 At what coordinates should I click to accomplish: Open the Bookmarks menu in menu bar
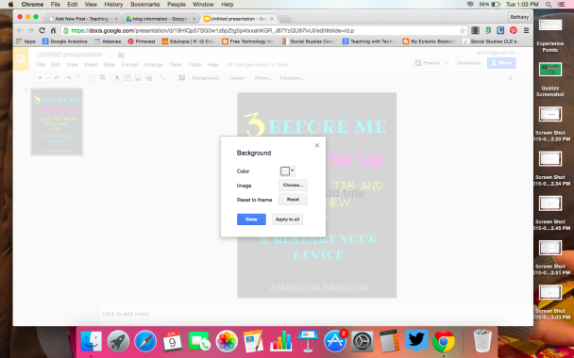coord(145,5)
